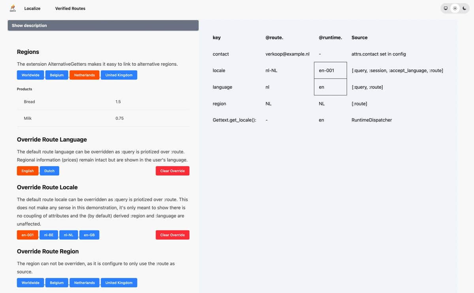Screen dimensions: 474x293
Task: Switch route language to Dutch
Action: 49,171
